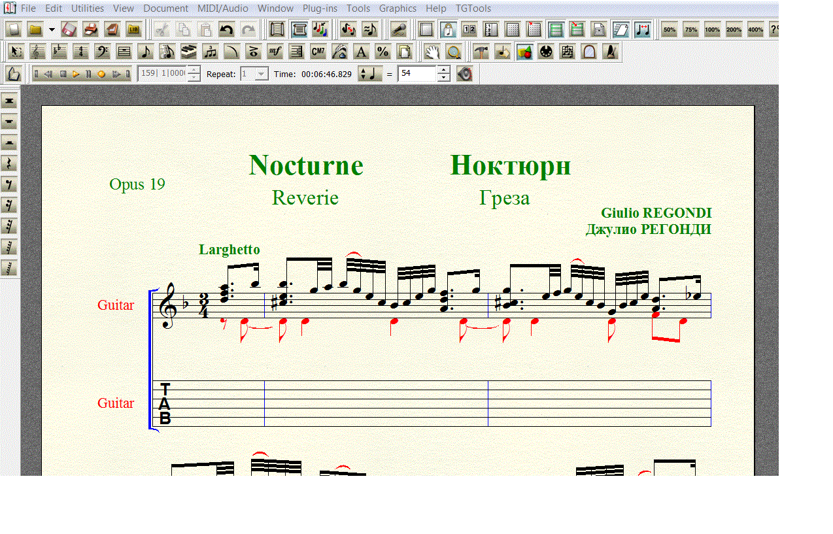Select the Text tool letter A

tap(362, 52)
